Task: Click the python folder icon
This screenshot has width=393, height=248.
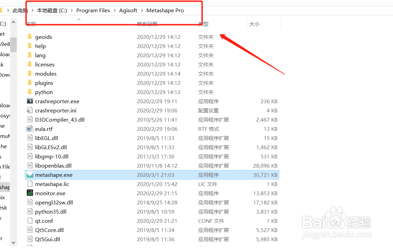Action: pos(30,92)
